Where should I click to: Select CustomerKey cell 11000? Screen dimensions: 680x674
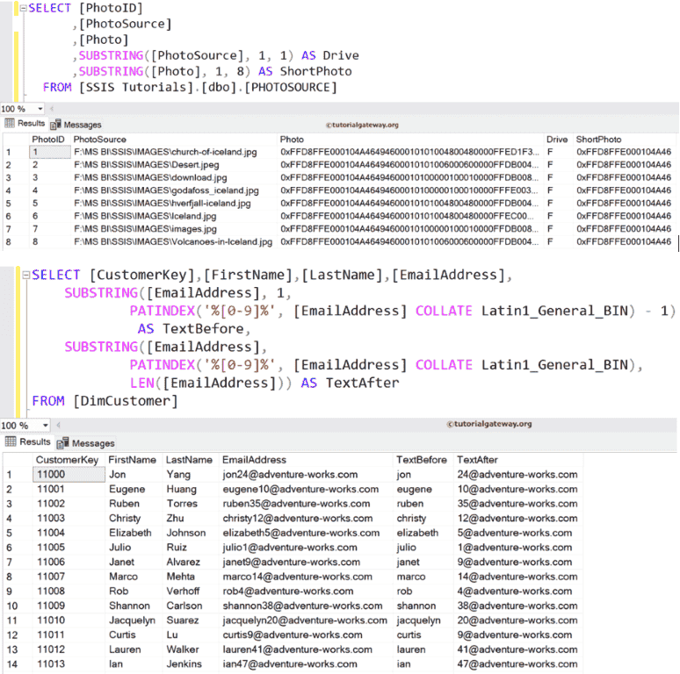point(69,474)
